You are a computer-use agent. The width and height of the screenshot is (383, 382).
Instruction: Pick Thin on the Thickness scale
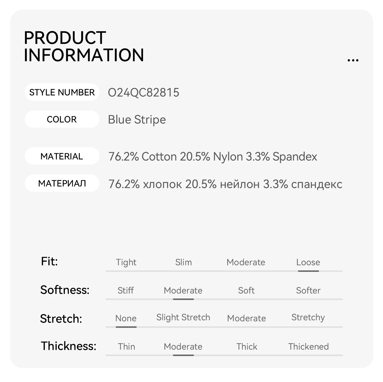126,346
